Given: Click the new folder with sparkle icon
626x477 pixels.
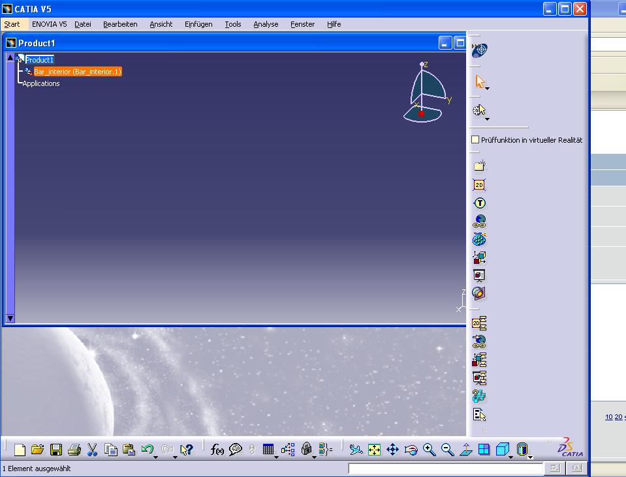Looking at the screenshot, I should (x=480, y=166).
